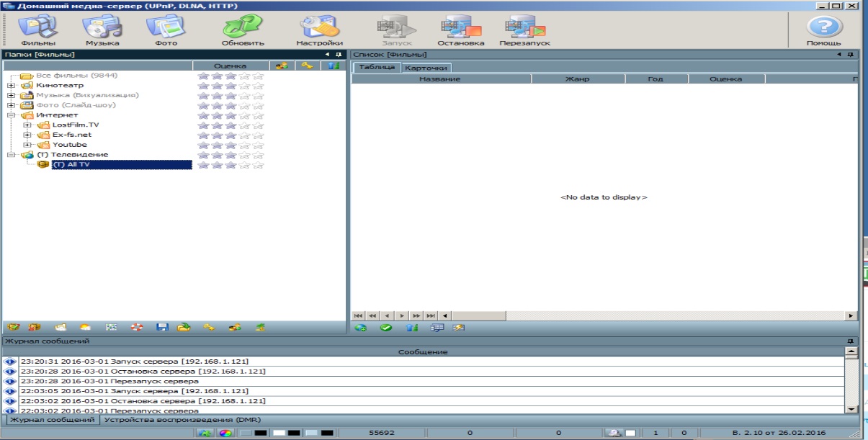Switch to the Карточки tab

pyautogui.click(x=426, y=68)
